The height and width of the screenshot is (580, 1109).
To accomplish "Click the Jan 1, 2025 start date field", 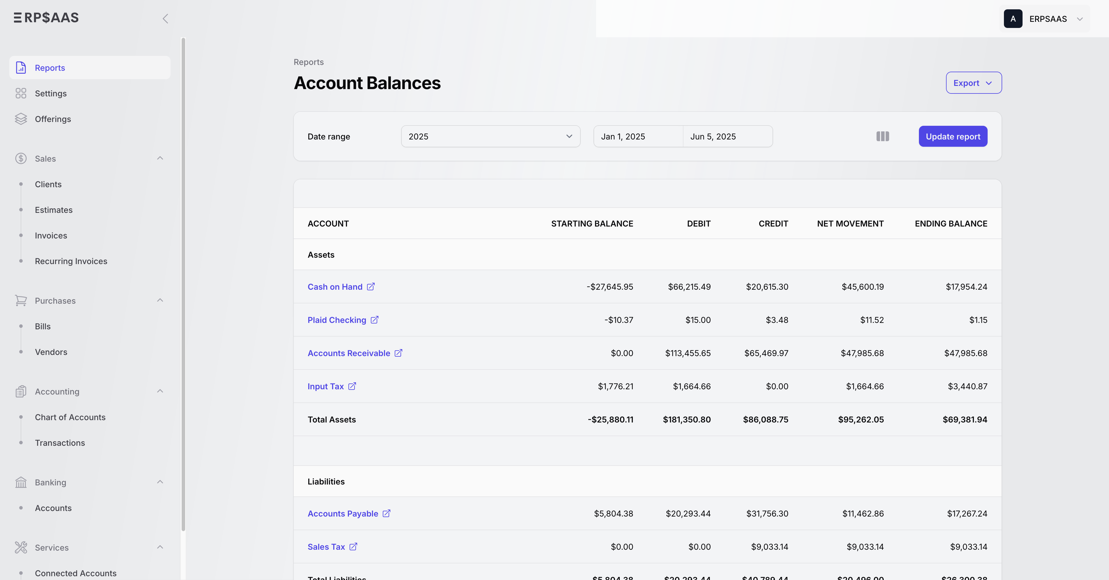I will tap(638, 137).
